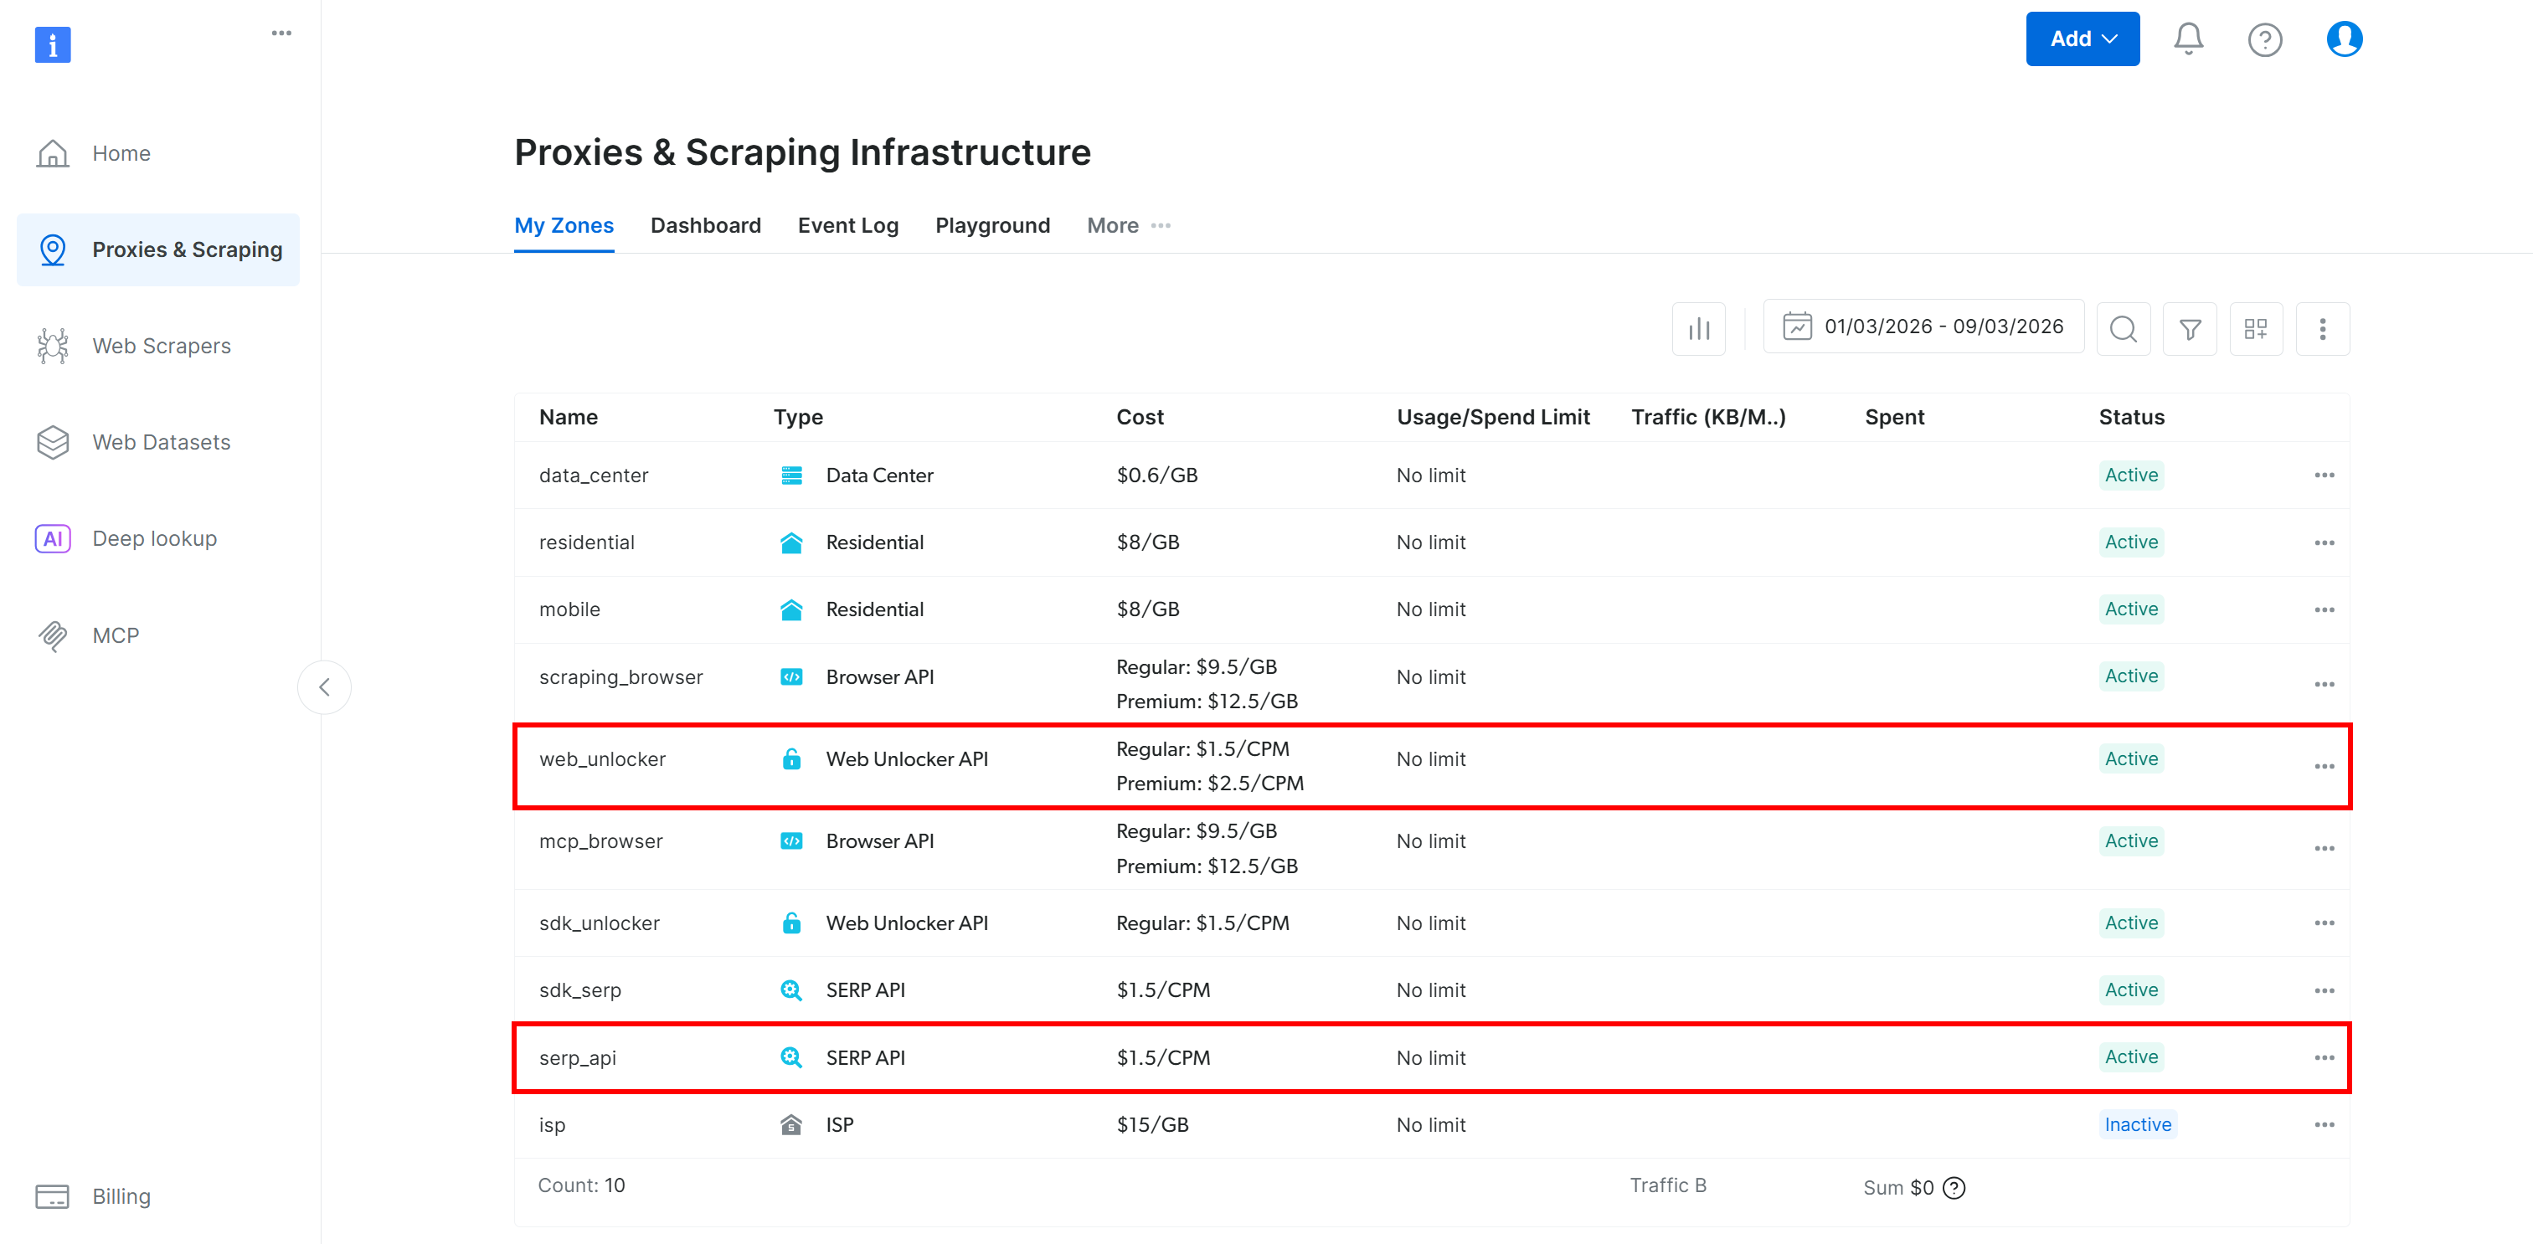2533x1244 pixels.
Task: Expand the Add button dropdown
Action: (2082, 39)
